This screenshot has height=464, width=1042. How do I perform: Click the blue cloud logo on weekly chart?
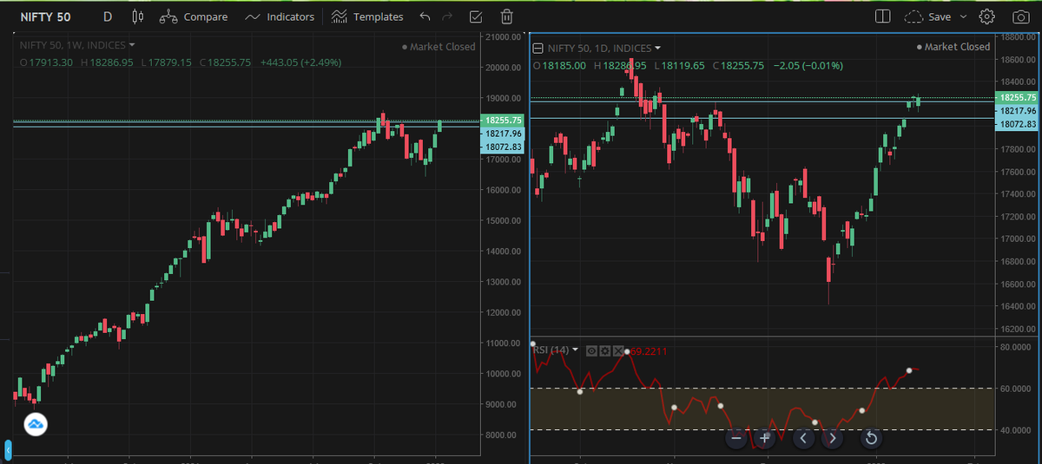click(36, 424)
